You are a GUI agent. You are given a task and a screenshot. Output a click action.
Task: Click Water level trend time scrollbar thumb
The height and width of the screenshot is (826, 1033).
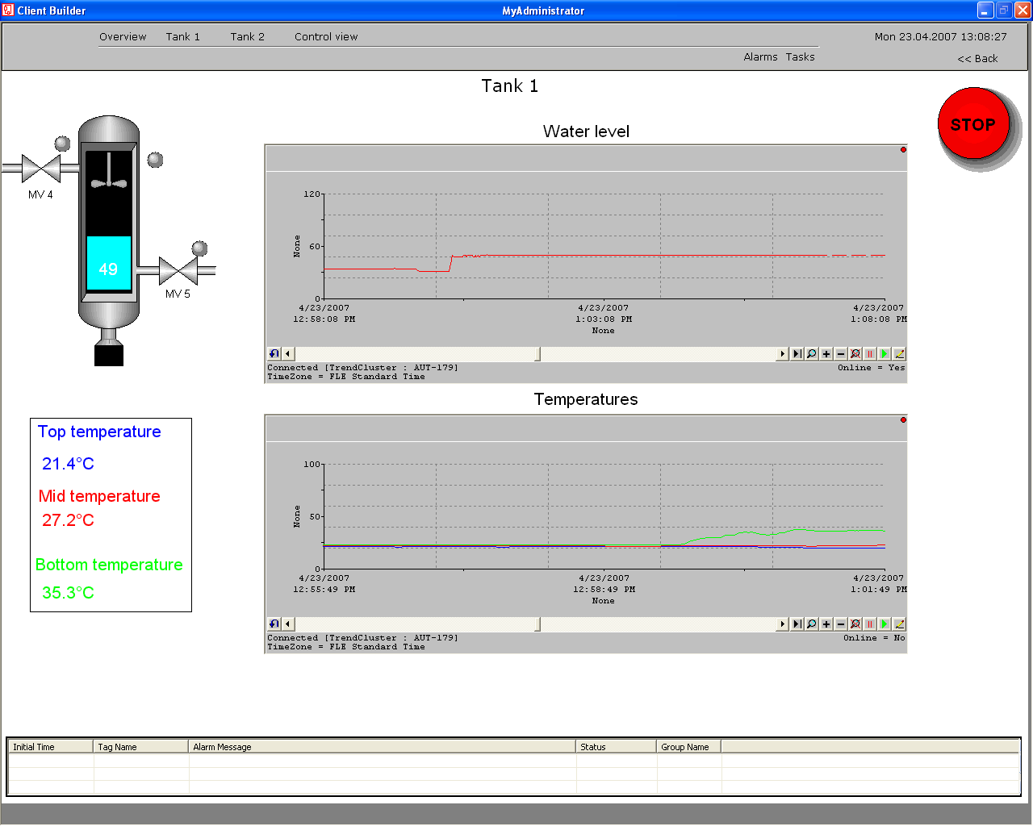pos(537,354)
